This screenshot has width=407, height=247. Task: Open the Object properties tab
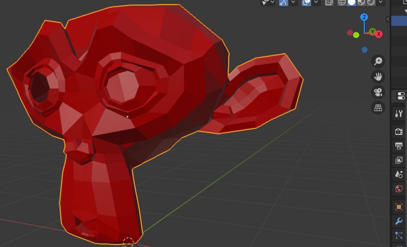(x=399, y=207)
